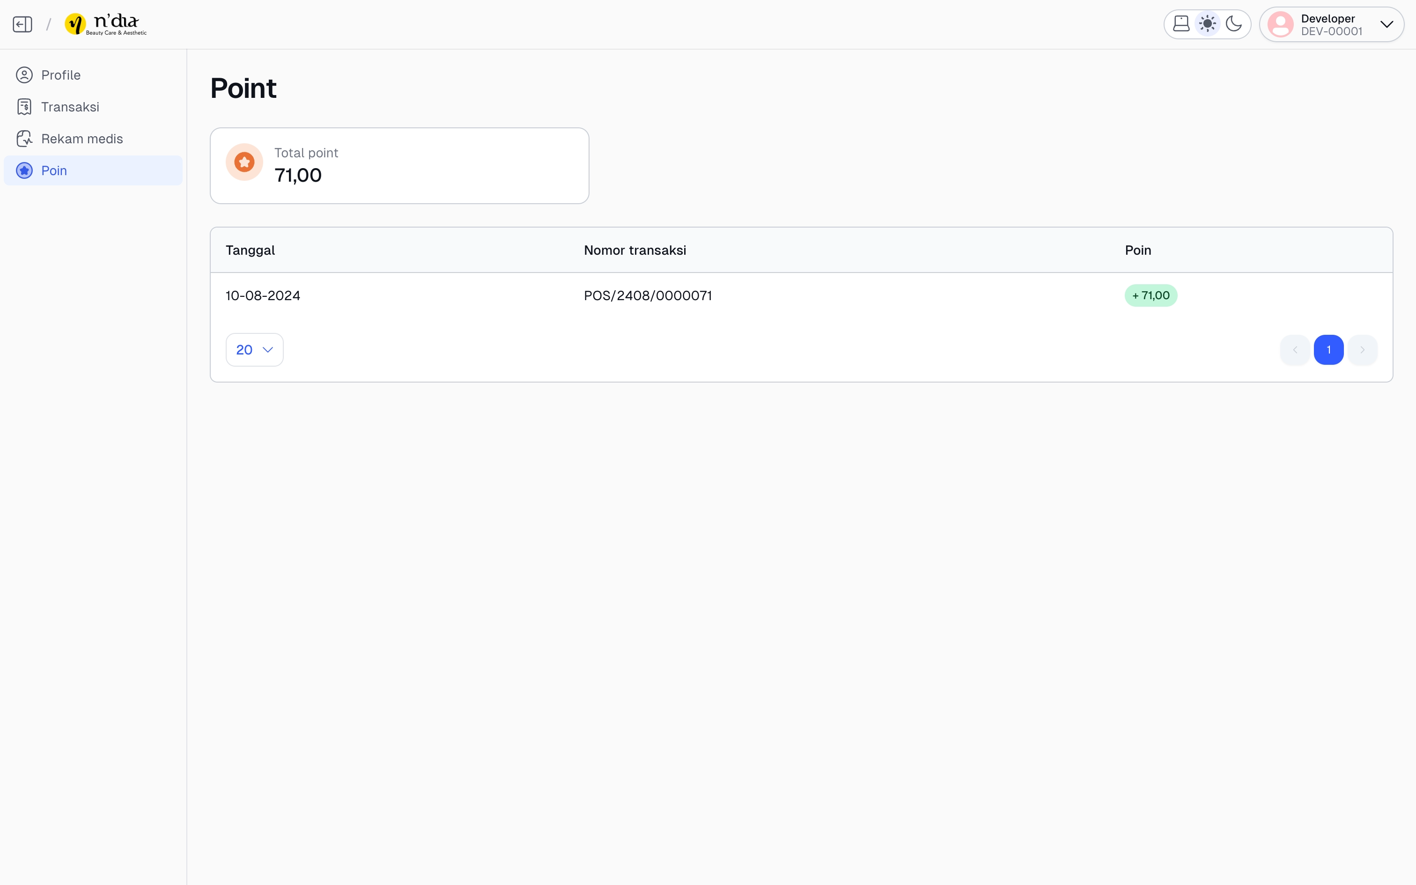Click the 71,00 total point value

[x=298, y=175]
